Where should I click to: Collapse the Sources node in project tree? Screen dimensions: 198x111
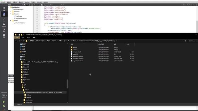[x=11, y=14]
